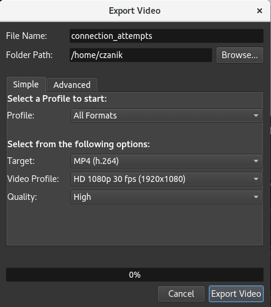Image resolution: width=271 pixels, height=307 pixels.
Task: Click the arrow icon on Profile combo box
Action: click(256, 115)
